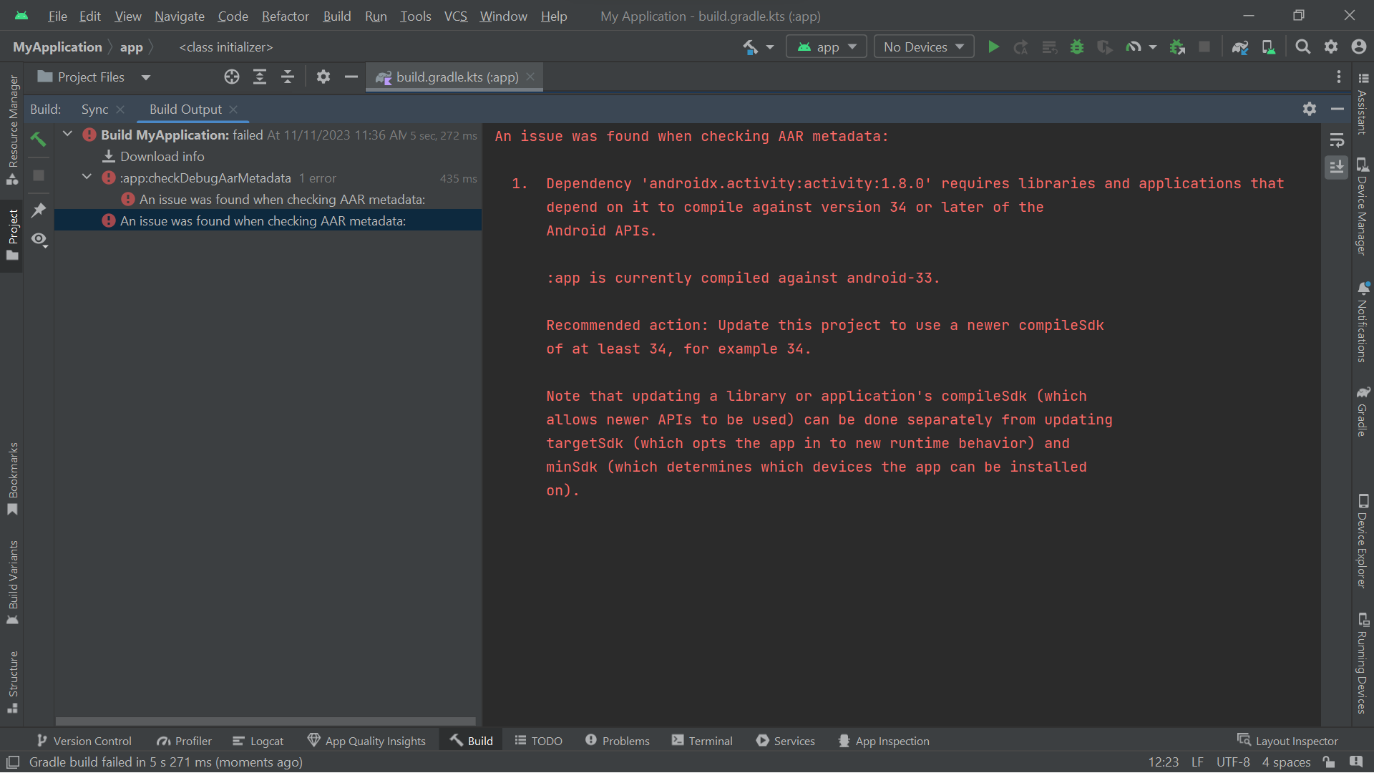
Task: Hide the Build tool window
Action: tap(1338, 109)
